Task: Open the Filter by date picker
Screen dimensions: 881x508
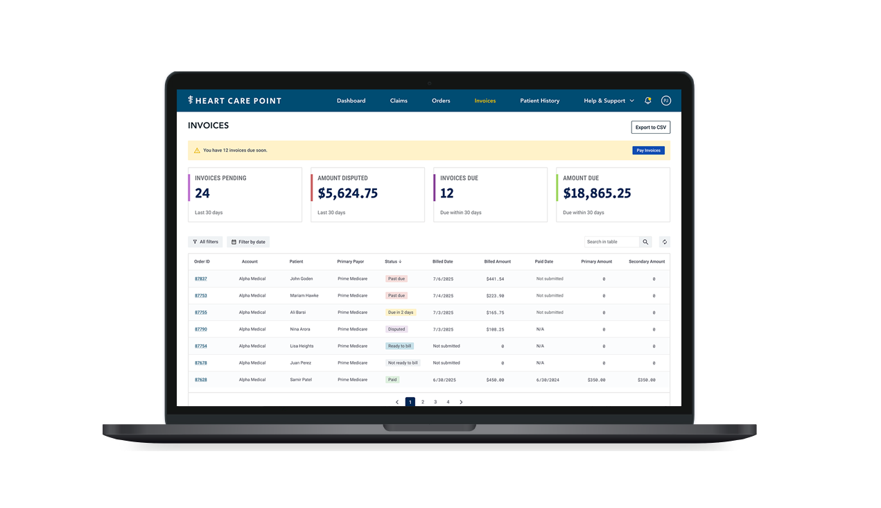Action: point(248,242)
